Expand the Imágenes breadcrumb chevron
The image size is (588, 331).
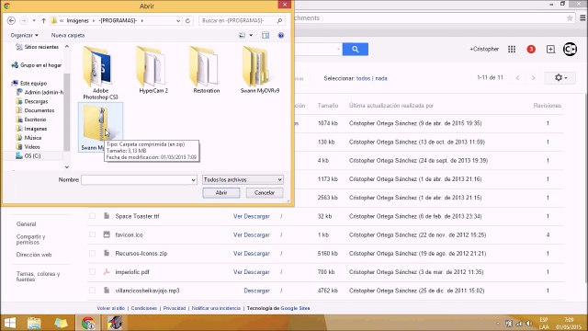pos(93,20)
